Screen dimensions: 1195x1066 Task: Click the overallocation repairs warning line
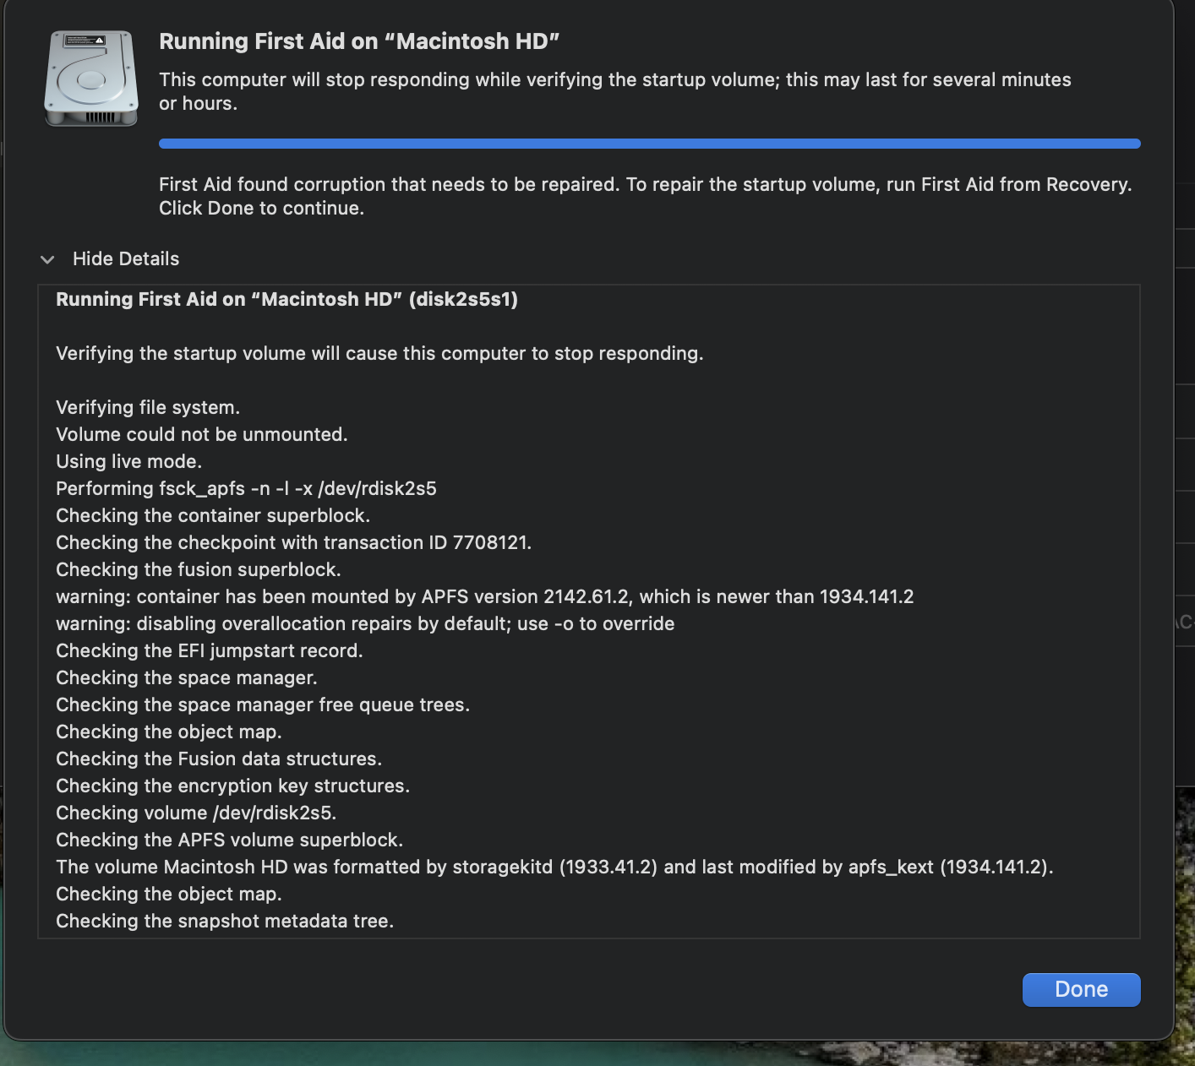click(365, 623)
